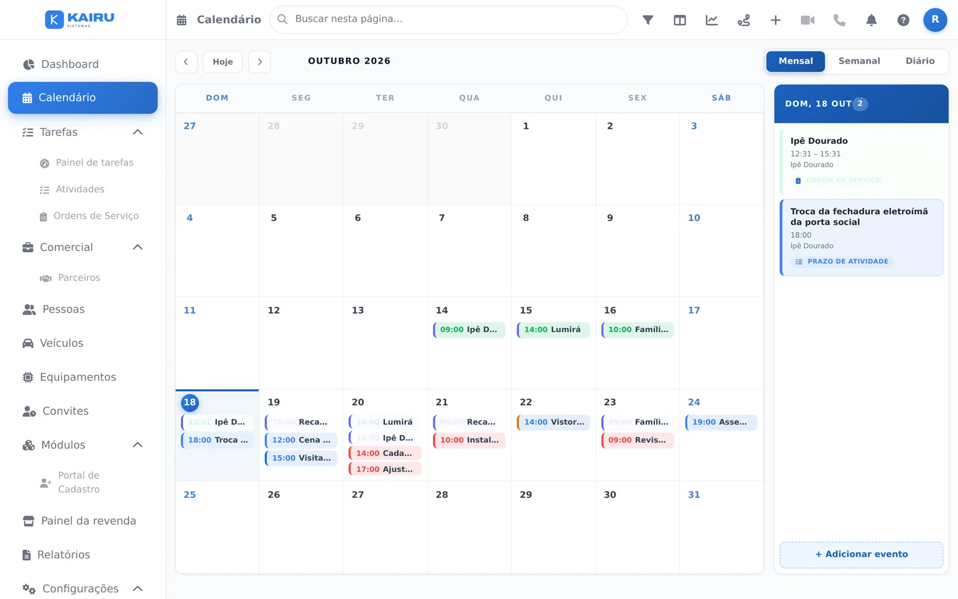
Task: Click the Painel da revenda store icon
Action: click(28, 521)
